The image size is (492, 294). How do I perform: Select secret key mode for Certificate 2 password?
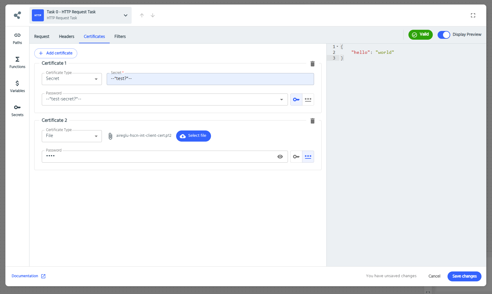click(x=296, y=157)
